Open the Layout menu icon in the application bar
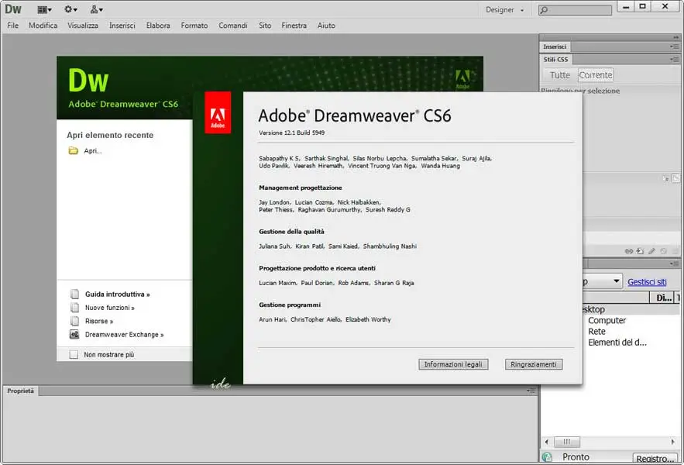This screenshot has height=465, width=684. point(44,9)
